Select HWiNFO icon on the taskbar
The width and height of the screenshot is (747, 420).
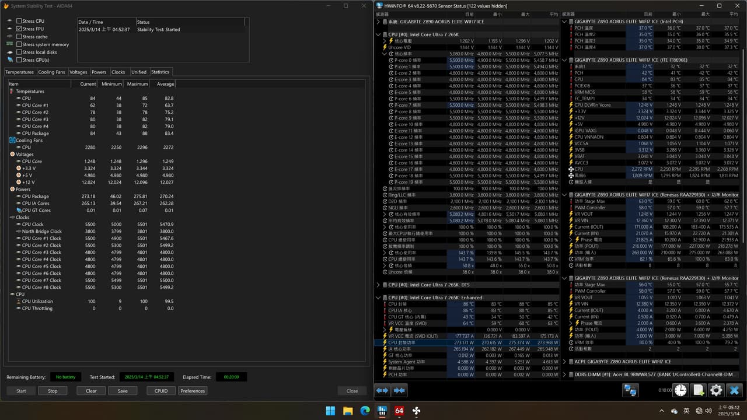(x=382, y=411)
